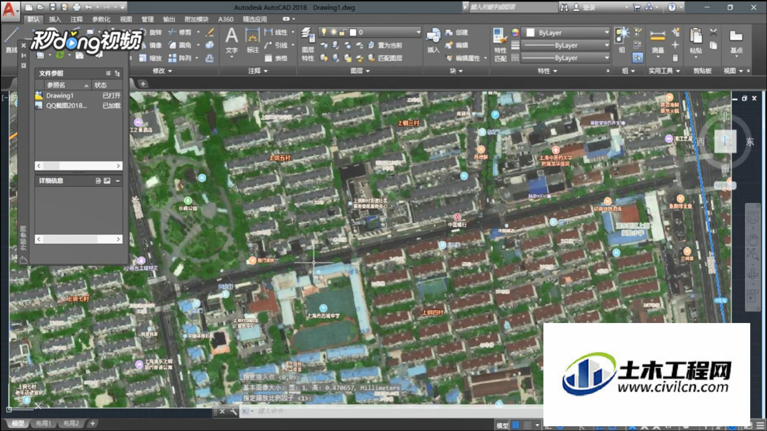Open 图层特性 layer properties
The width and height of the screenshot is (767, 431).
point(308,44)
